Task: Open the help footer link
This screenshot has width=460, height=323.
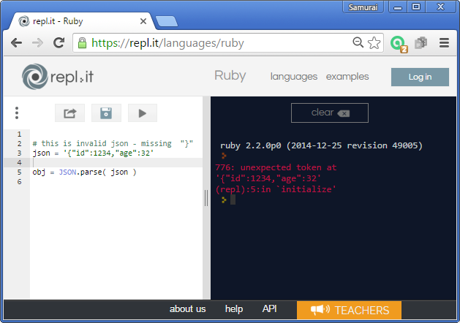Action: point(234,309)
